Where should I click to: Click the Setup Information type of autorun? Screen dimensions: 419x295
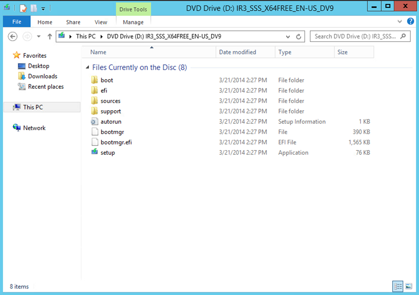(302, 122)
